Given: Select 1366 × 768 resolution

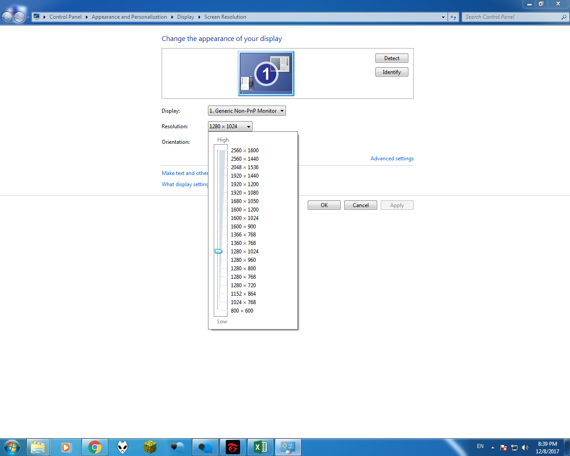Looking at the screenshot, I should click(243, 235).
